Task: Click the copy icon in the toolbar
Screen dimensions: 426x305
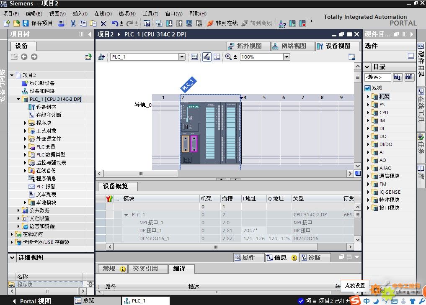Action: click(x=83, y=23)
